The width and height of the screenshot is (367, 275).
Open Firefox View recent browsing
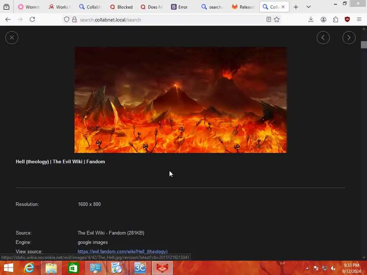tap(6, 7)
